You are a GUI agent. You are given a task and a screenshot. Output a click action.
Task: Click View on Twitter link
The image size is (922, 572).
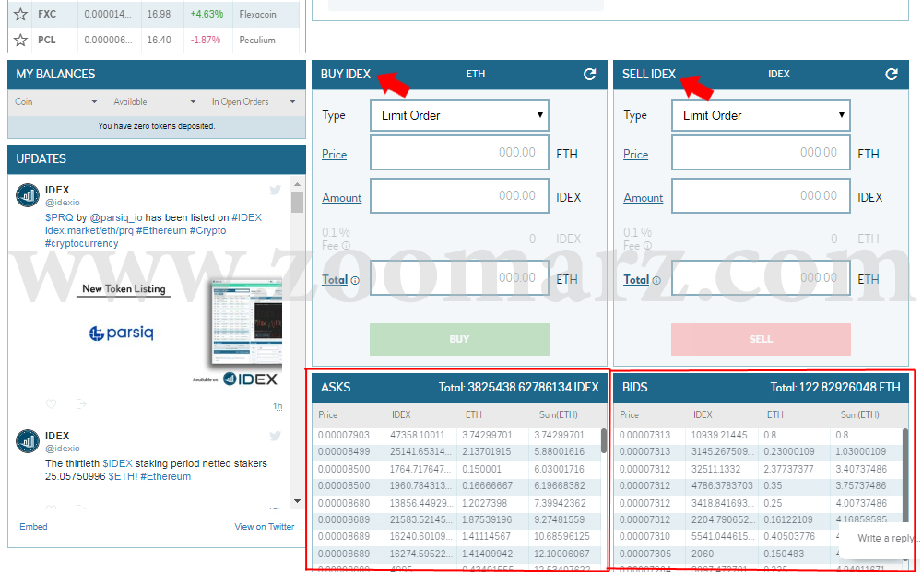click(264, 527)
